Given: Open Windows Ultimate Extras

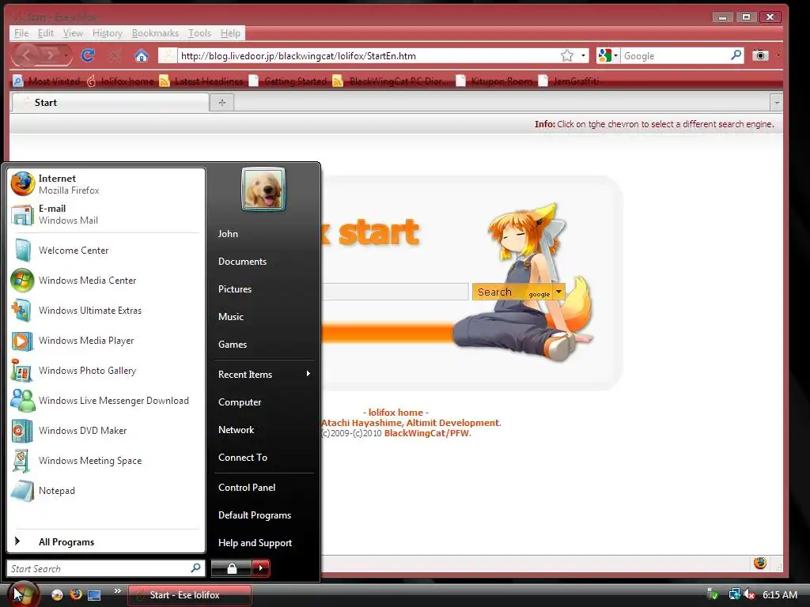Looking at the screenshot, I should pyautogui.click(x=106, y=310).
